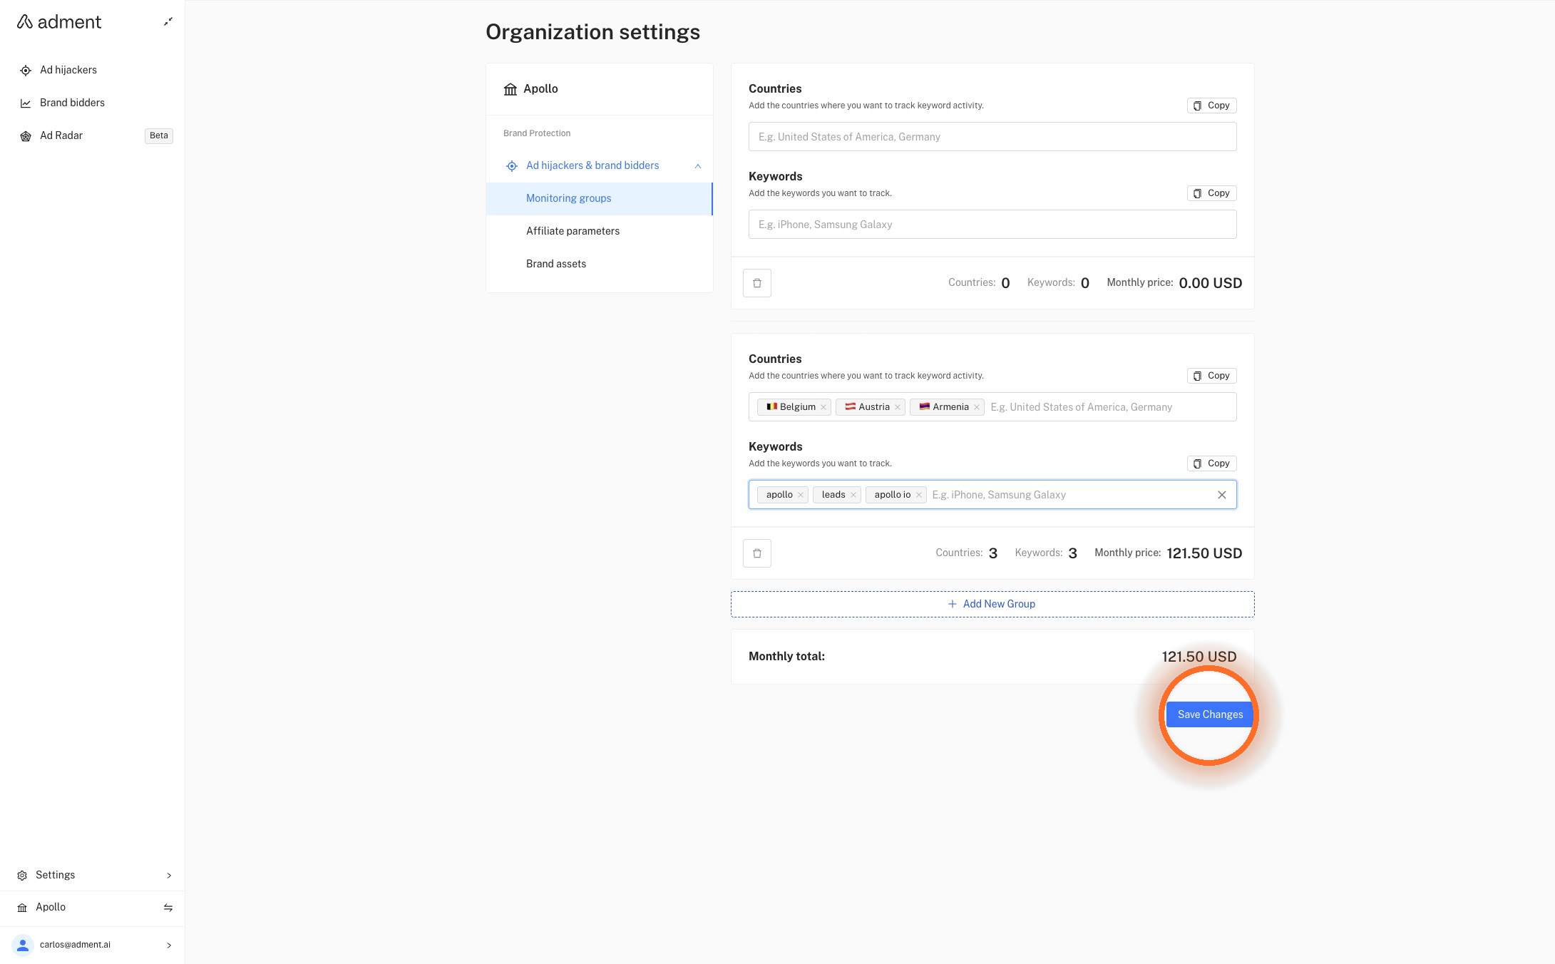Click the Brand Protection section label
Screen dimensions: 1555x964
tap(537, 133)
